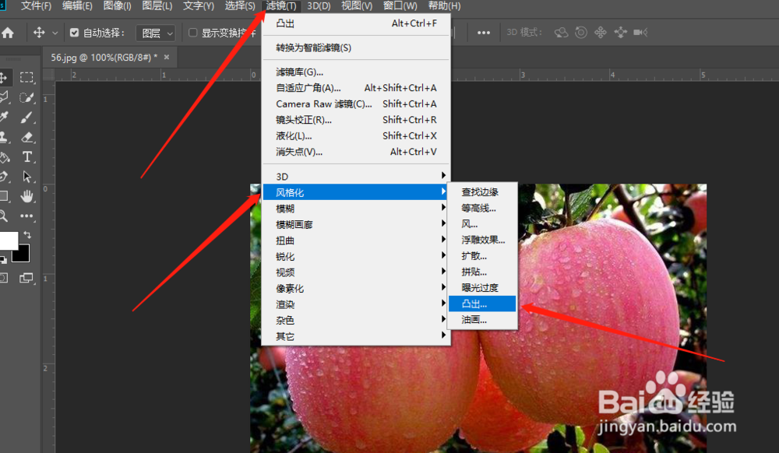Screen dimensions: 779x453
Task: Choose 曝光过度 filter
Action: point(482,288)
